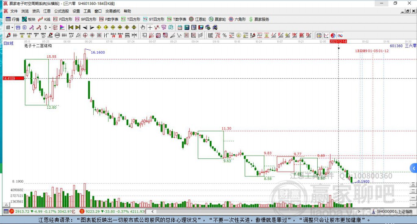Move chart left with the black left arrow

point(85,27)
